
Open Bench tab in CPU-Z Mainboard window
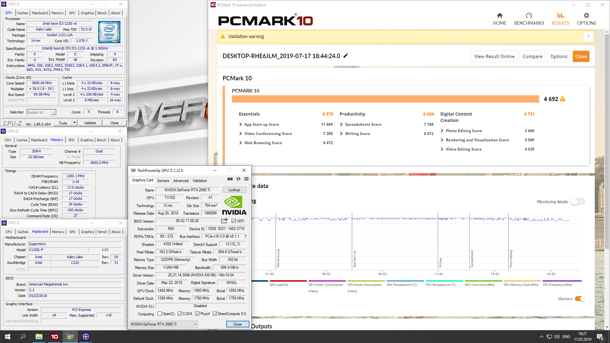click(102, 232)
